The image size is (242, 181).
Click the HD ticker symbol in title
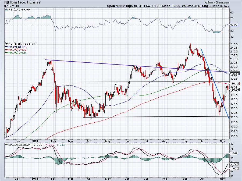click(7, 2)
